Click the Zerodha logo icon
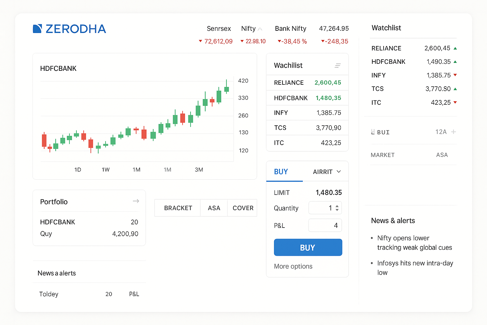 (37, 29)
